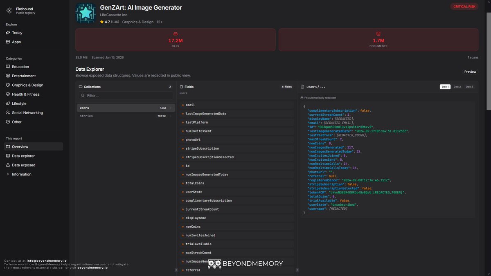
Task: Expand the Information section chevron
Action: (8, 174)
